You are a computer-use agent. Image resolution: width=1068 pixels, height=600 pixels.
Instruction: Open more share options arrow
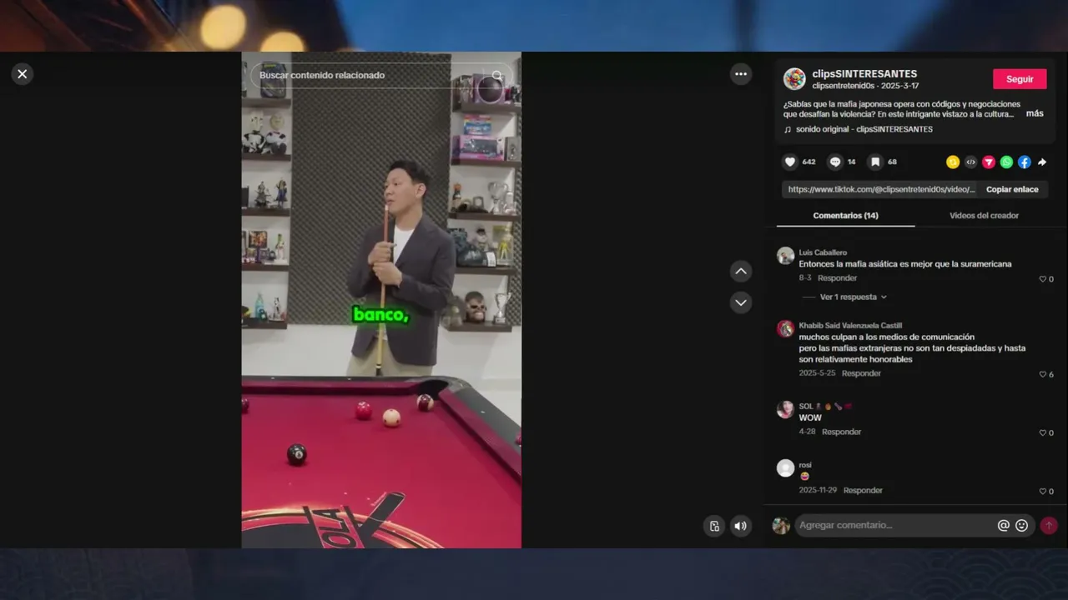pyautogui.click(x=1042, y=162)
